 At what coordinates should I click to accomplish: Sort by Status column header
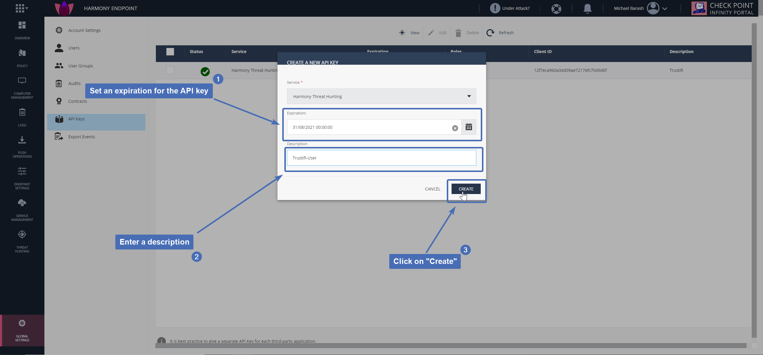[x=196, y=52]
